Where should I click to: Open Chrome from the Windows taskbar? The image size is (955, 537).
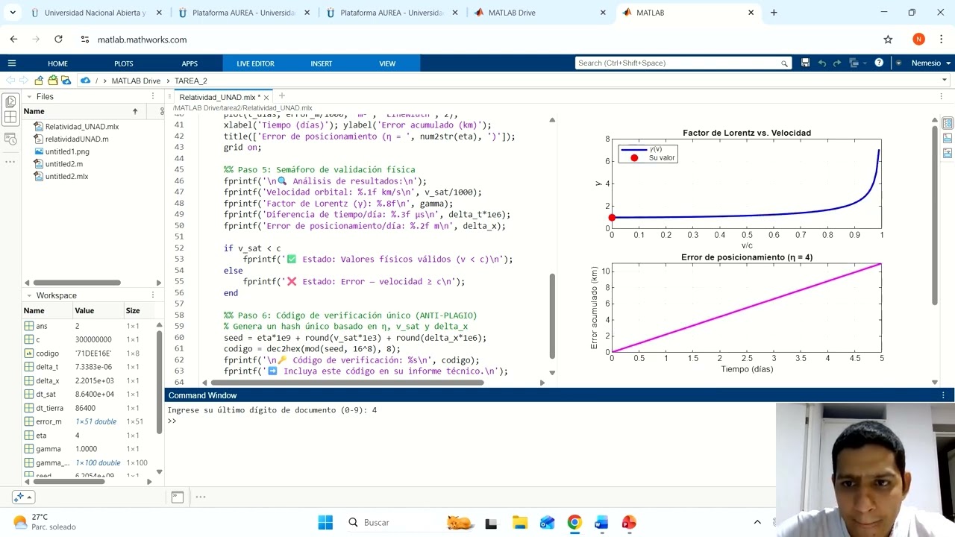(574, 523)
